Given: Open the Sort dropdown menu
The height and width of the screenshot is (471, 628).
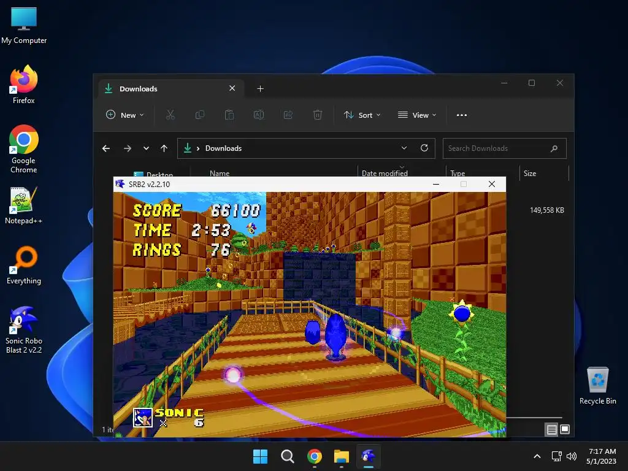Looking at the screenshot, I should click(362, 115).
